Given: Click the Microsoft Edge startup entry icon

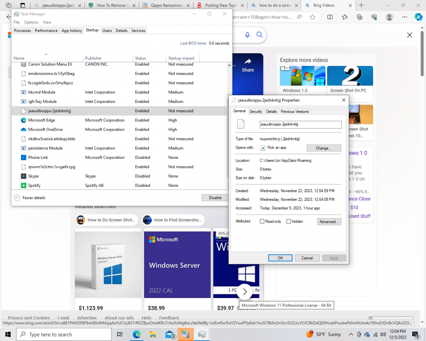Looking at the screenshot, I should tap(23, 120).
